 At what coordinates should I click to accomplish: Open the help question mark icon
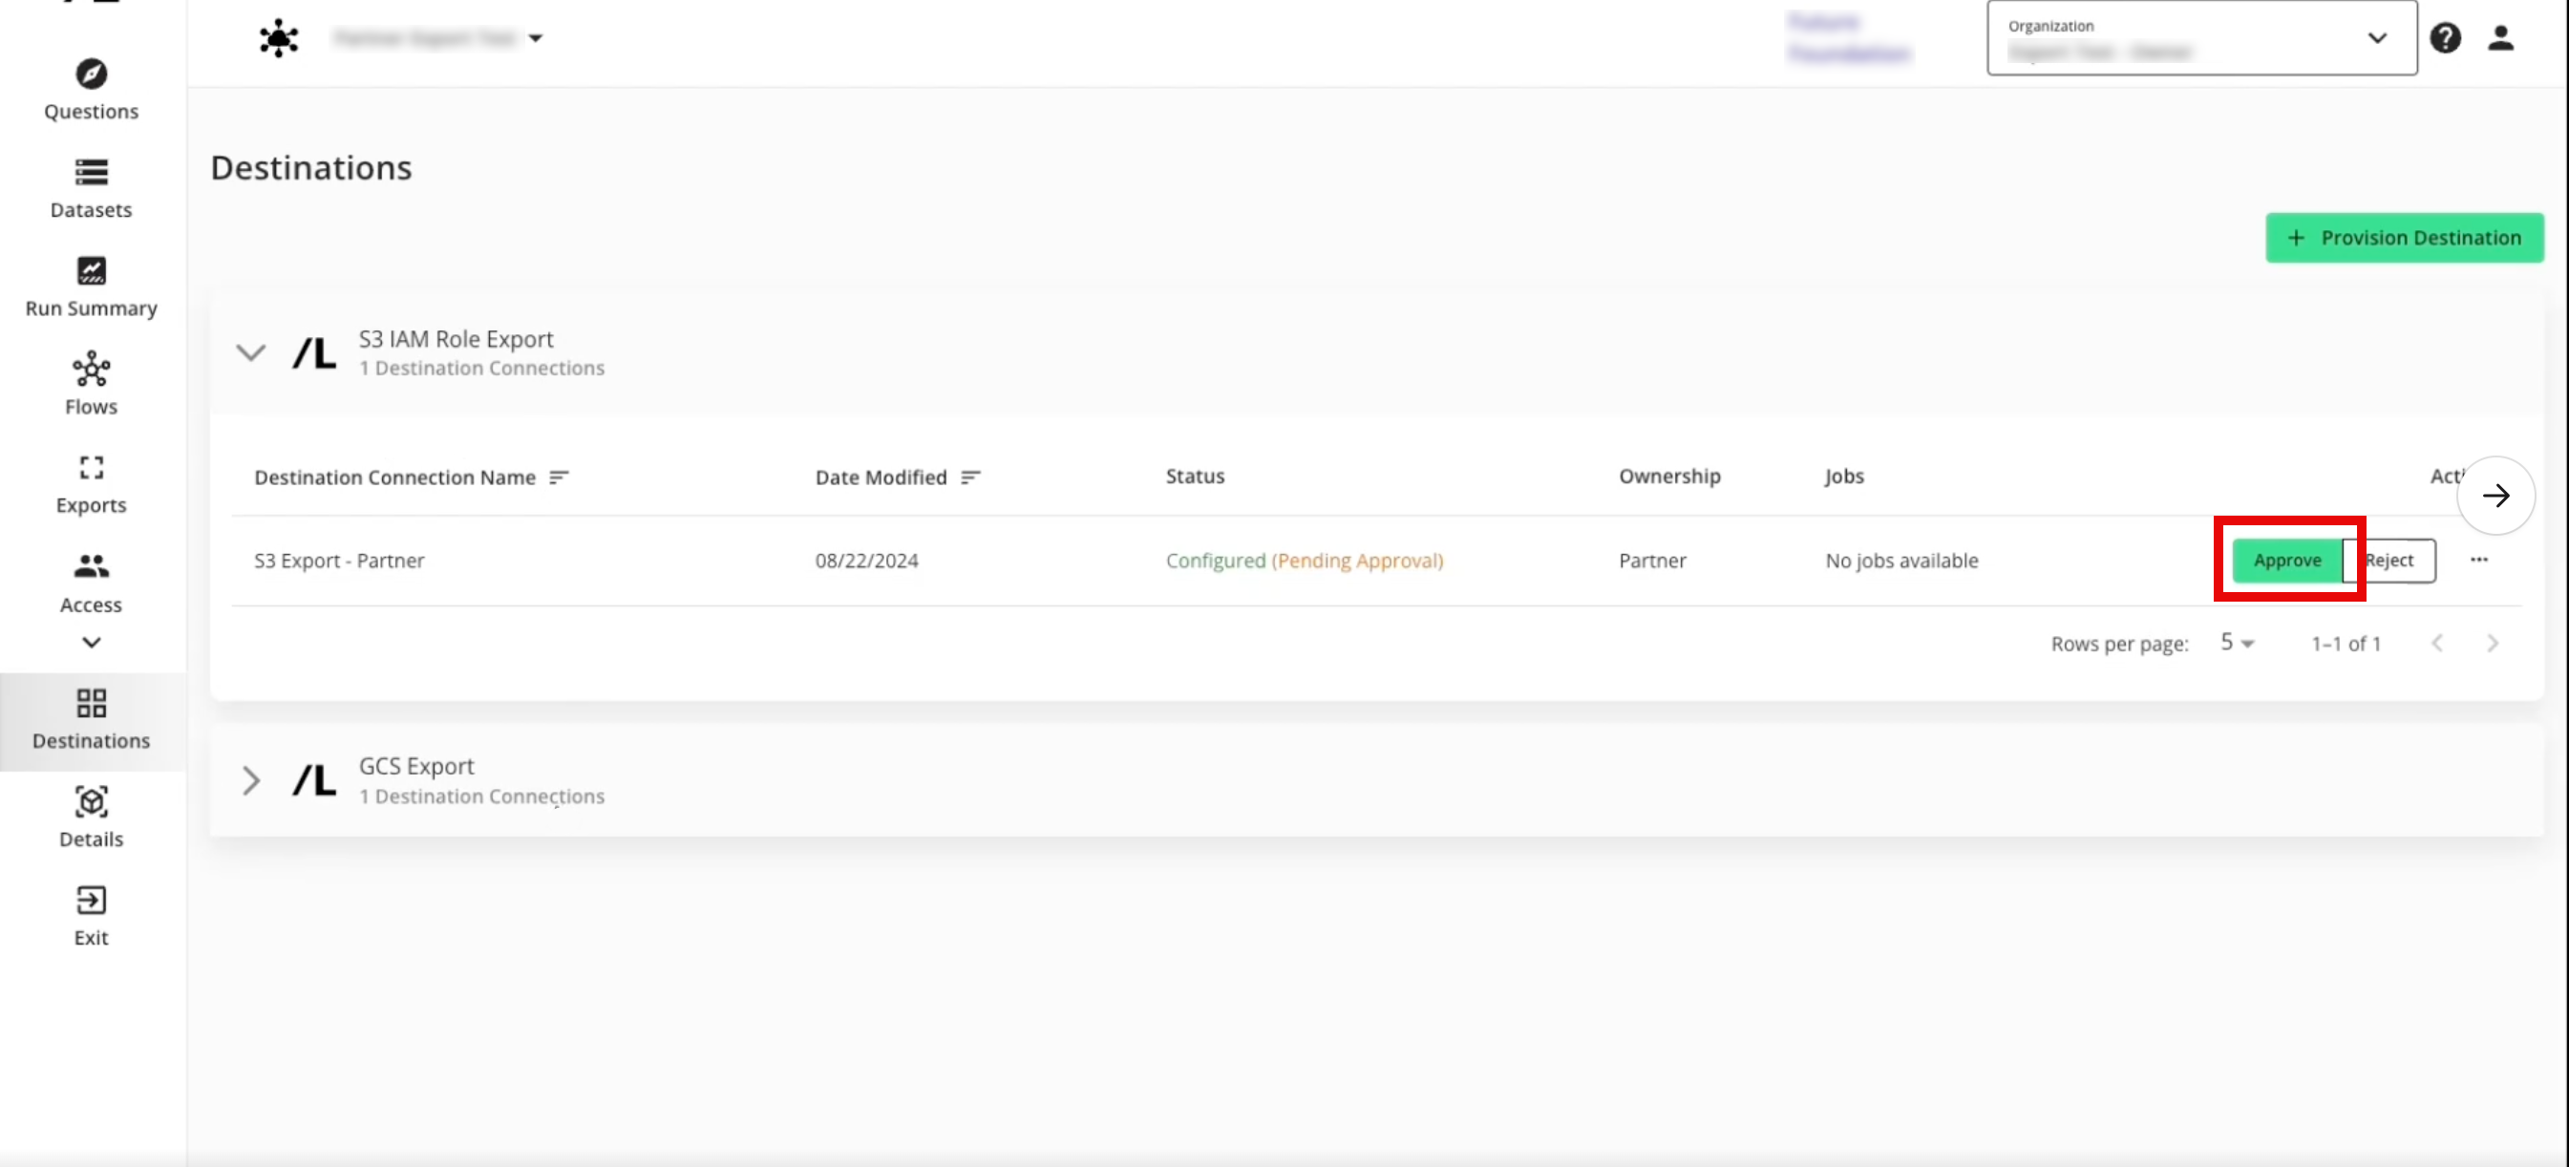(x=2444, y=38)
